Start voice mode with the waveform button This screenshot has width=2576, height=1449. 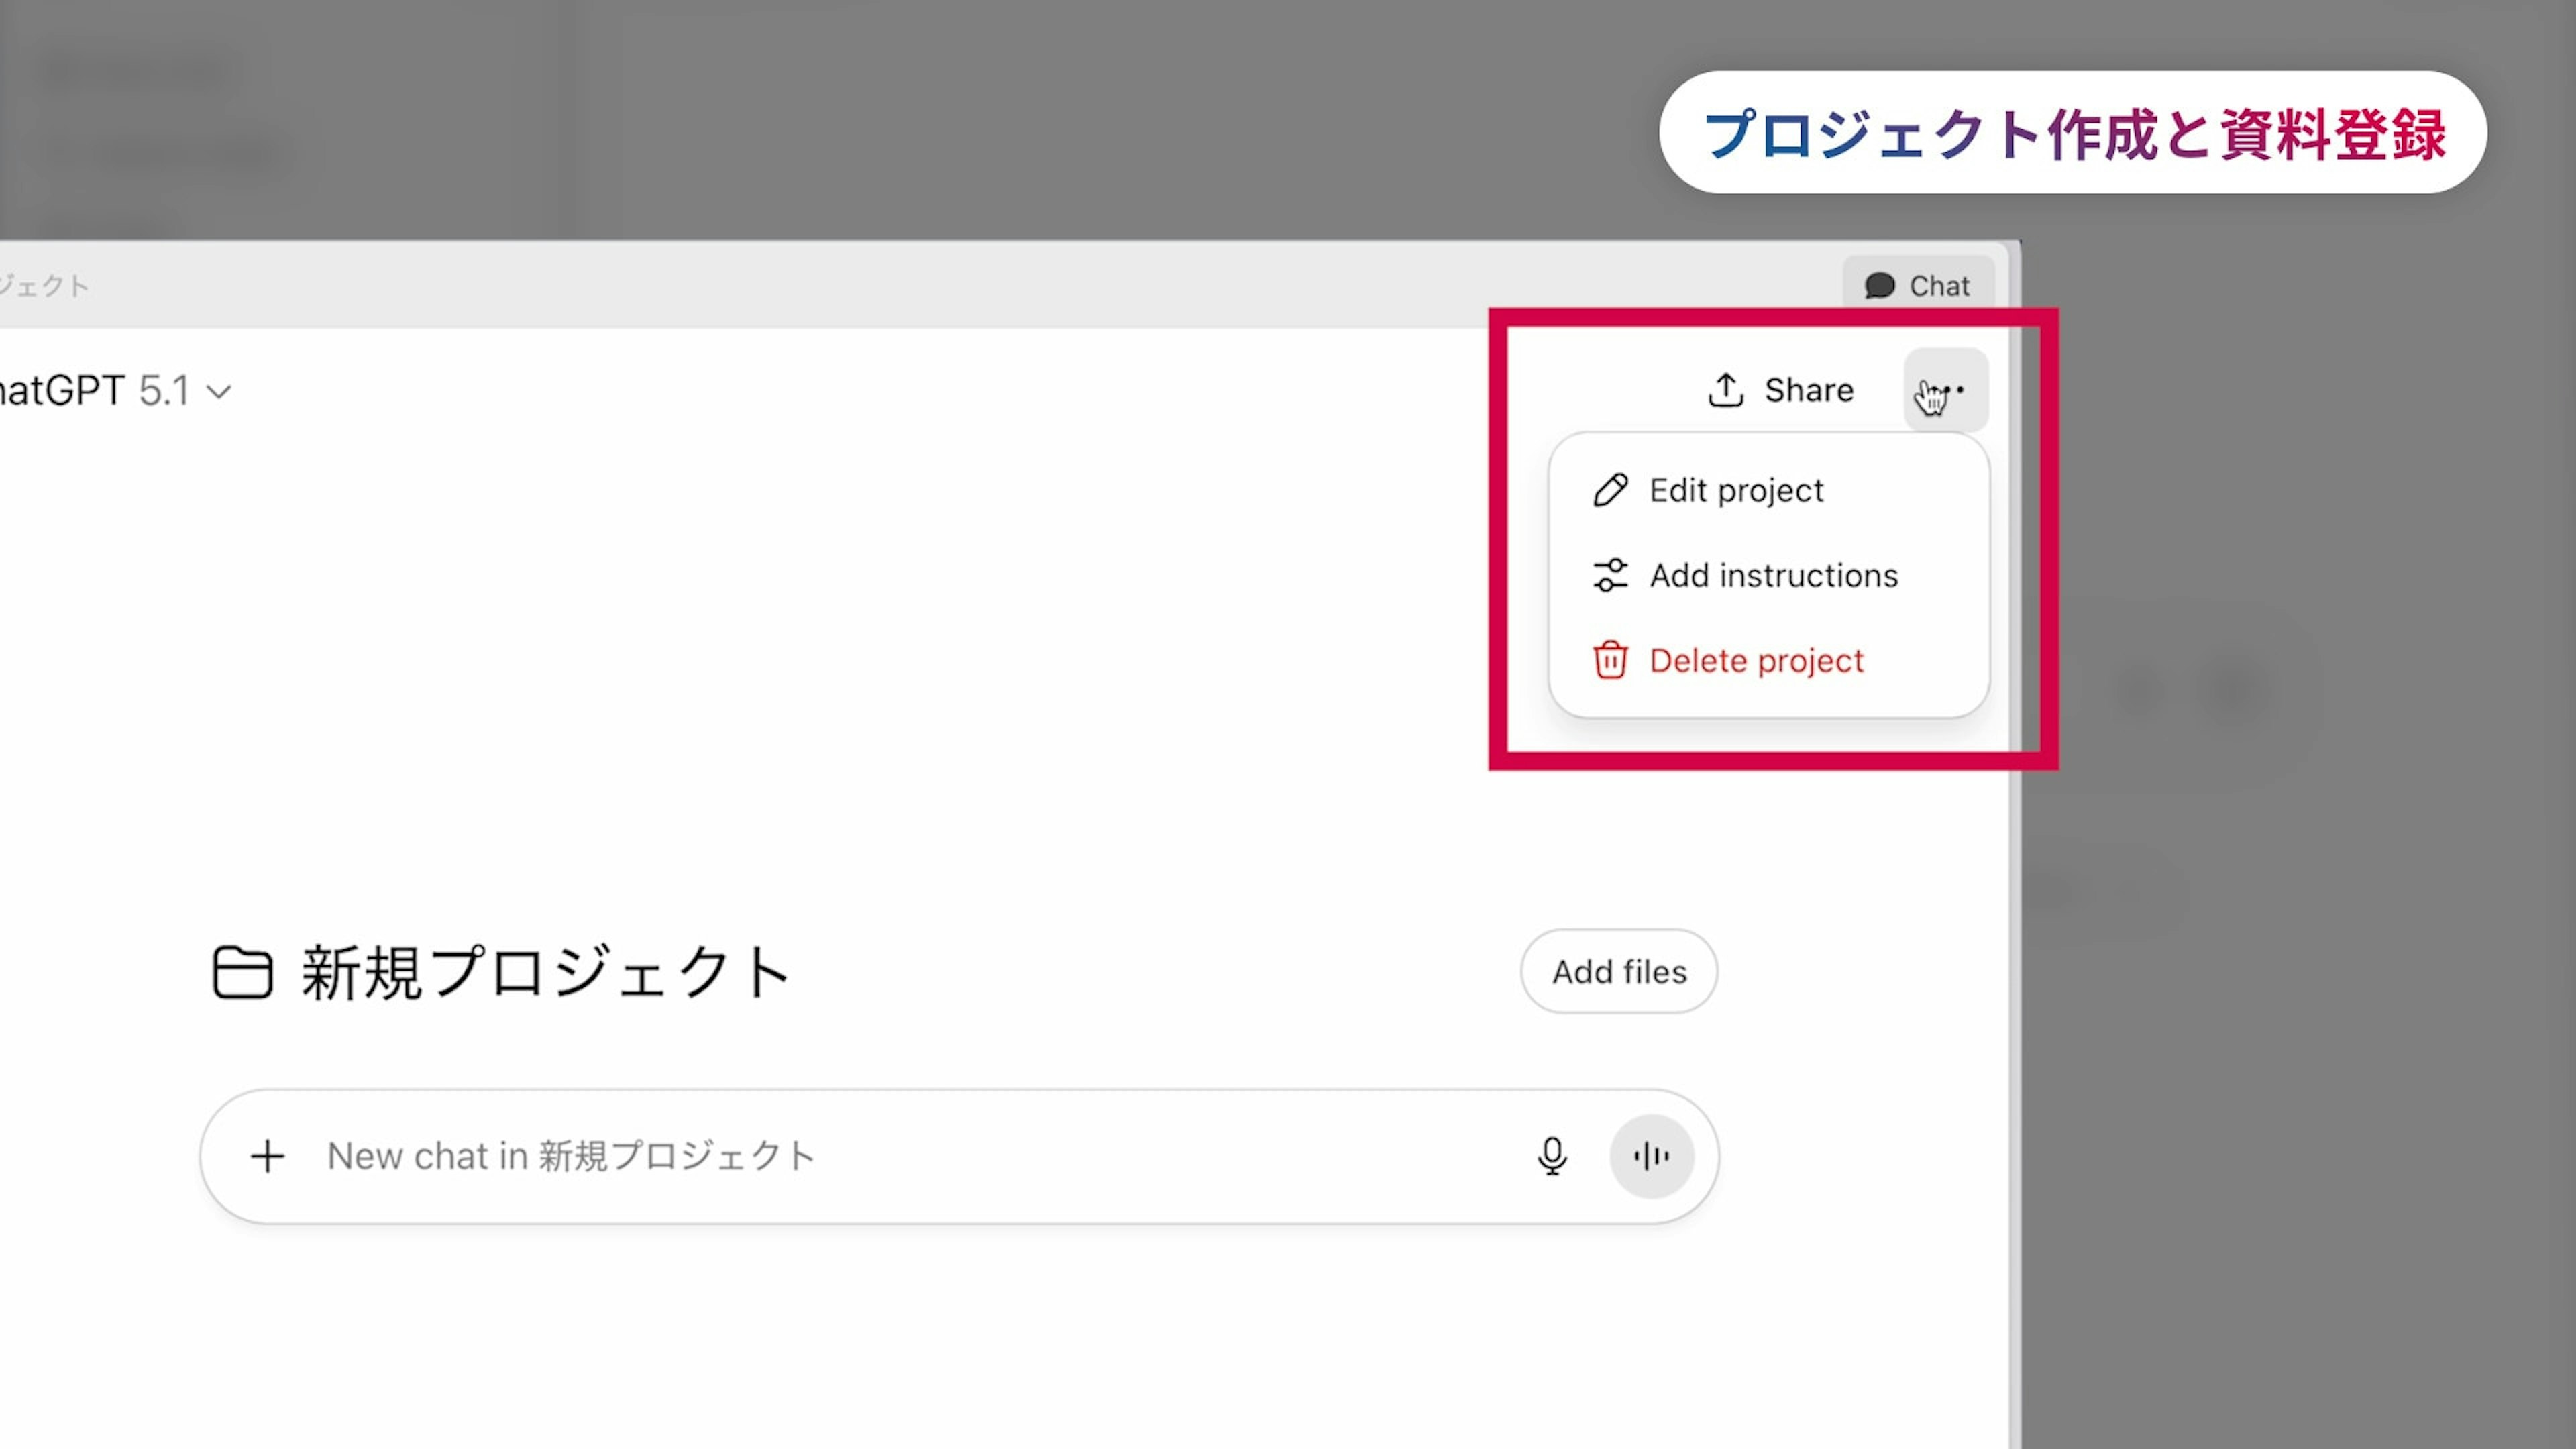1651,1156
